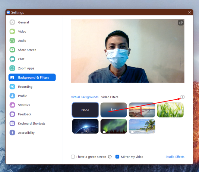Choose palm tree beach background
The image size is (199, 172).
tap(142, 126)
